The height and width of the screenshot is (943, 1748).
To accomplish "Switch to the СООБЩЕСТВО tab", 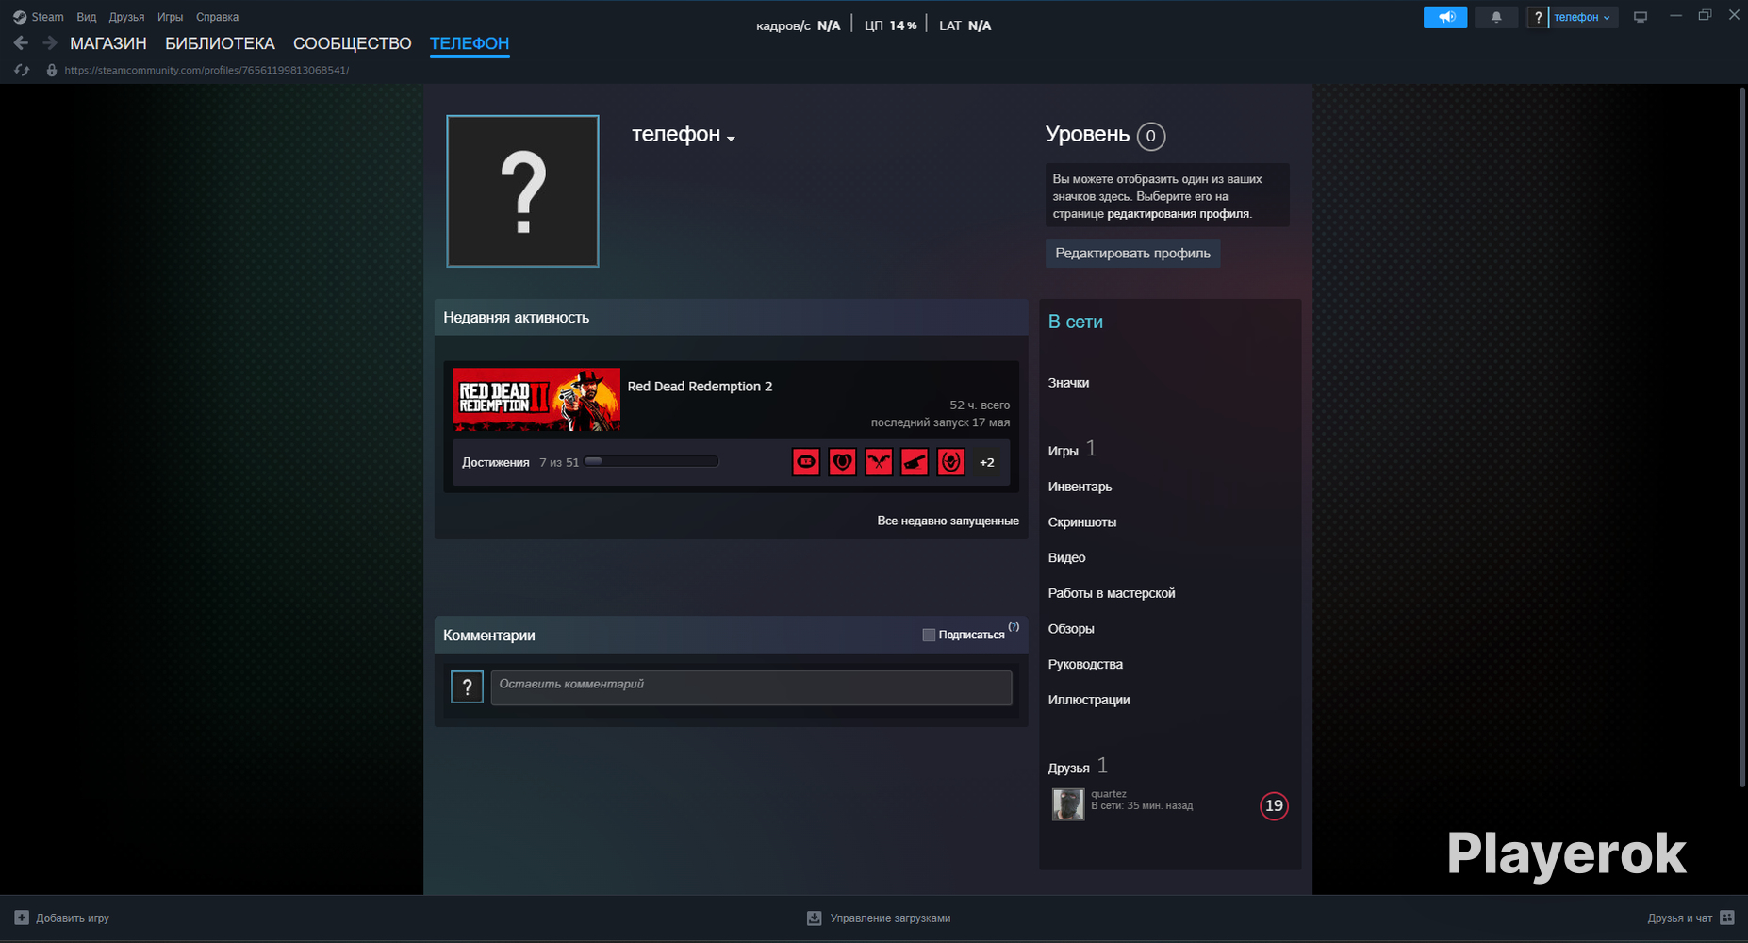I will tap(353, 43).
